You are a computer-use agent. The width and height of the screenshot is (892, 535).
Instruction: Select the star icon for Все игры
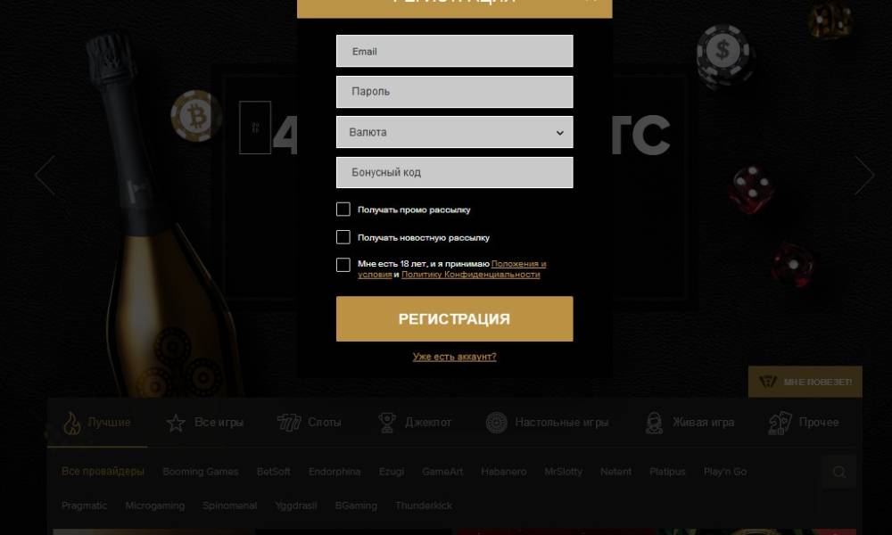176,423
